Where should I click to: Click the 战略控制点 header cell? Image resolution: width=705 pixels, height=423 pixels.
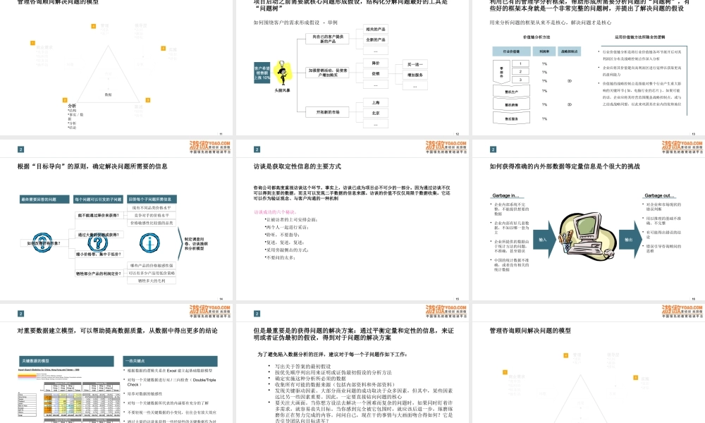click(x=570, y=51)
